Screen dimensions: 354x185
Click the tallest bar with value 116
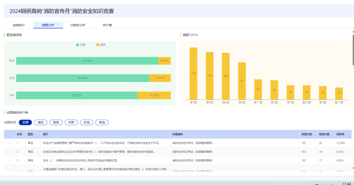[193, 73]
